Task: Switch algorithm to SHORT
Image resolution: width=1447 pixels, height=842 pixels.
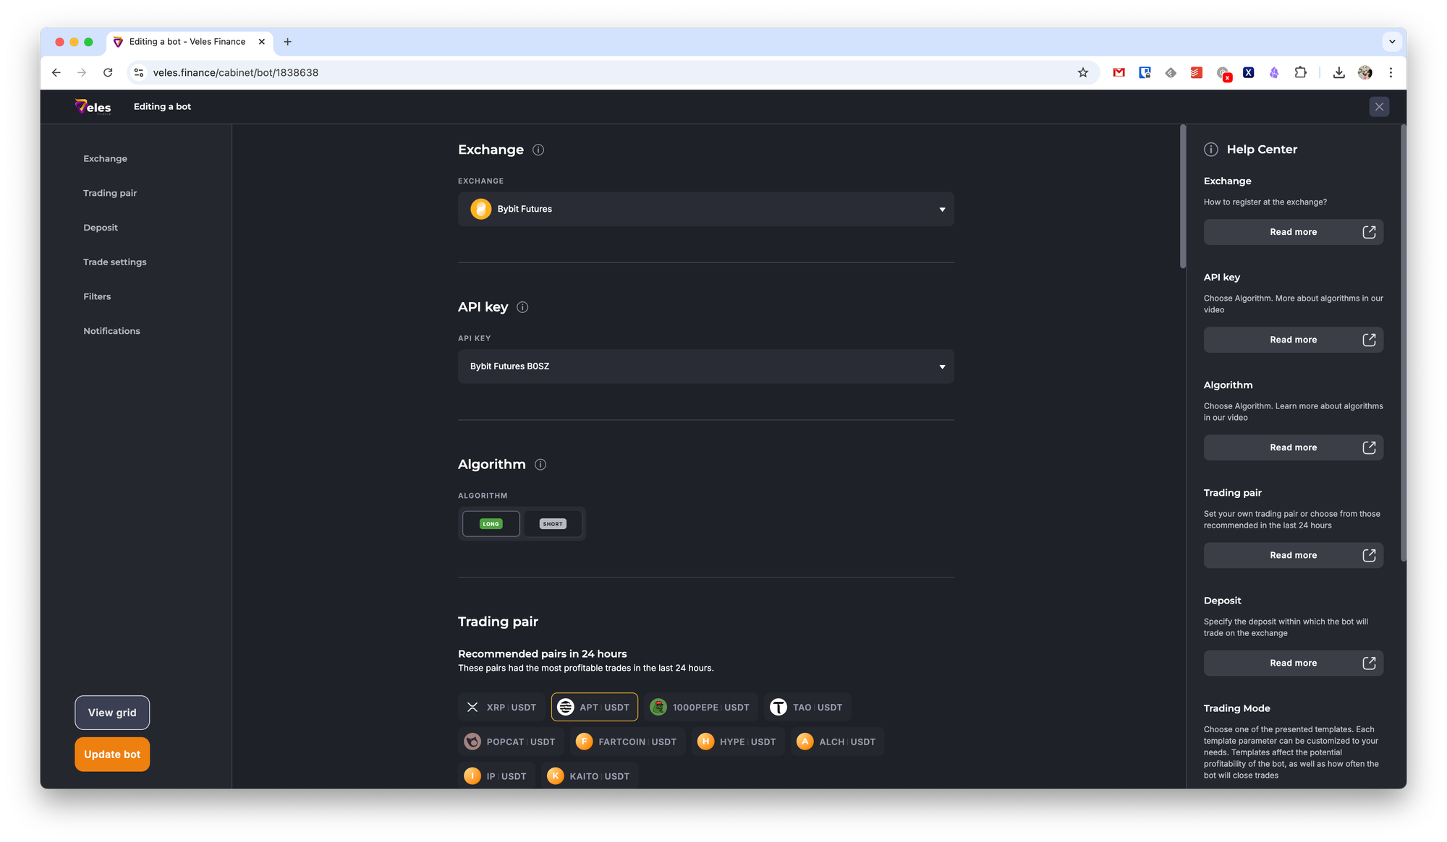Action: click(x=553, y=524)
